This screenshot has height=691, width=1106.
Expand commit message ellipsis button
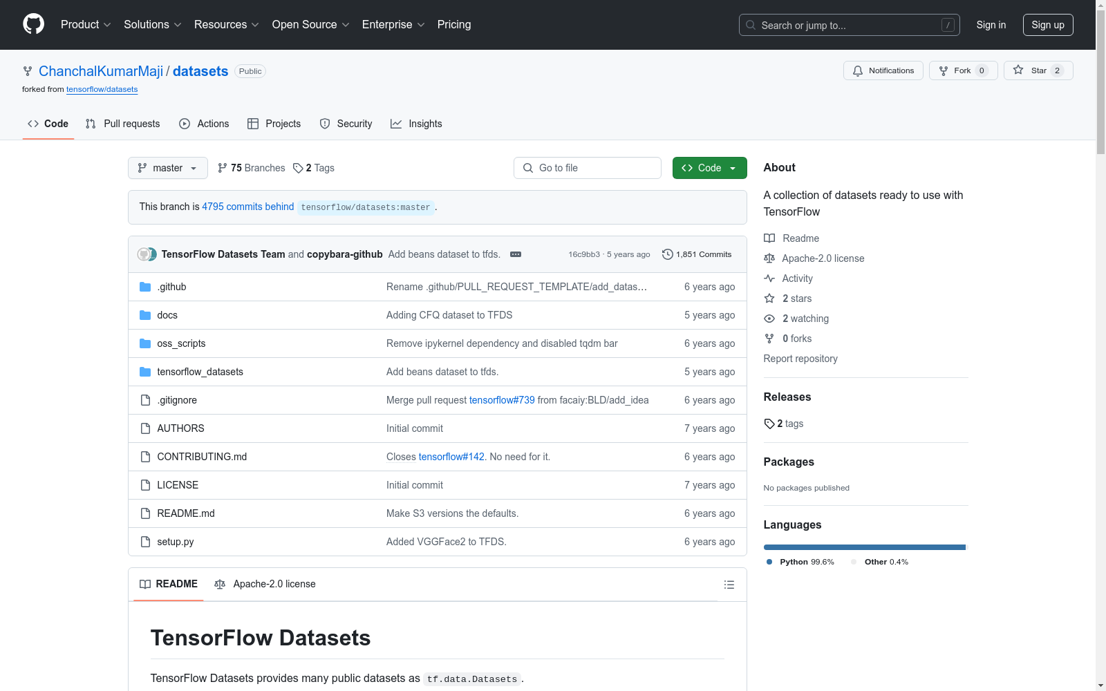[516, 254]
